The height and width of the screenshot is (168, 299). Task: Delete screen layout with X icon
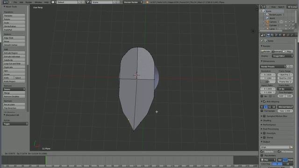[x=83, y=2]
